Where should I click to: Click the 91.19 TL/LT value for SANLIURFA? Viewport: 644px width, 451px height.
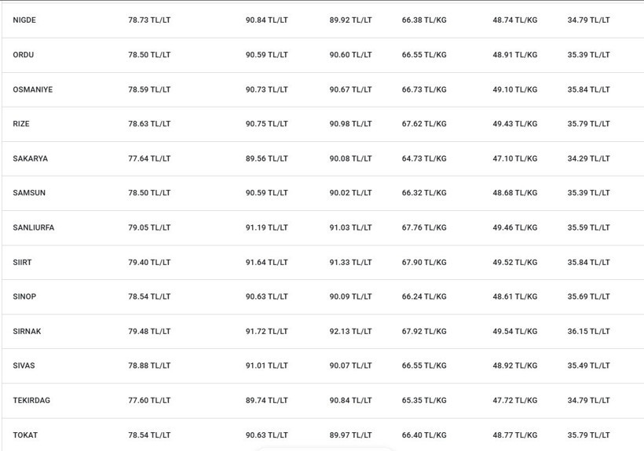[266, 227]
